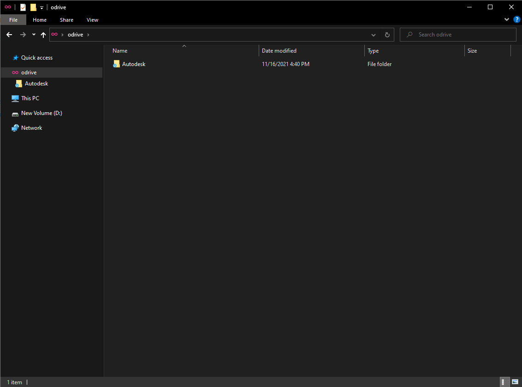This screenshot has height=387, width=522.
Task: Click the date 11/16/2021 4:40 PM
Action: (x=285, y=64)
